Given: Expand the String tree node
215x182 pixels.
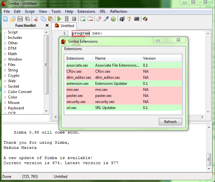Looking at the screenshot, I should point(5,70).
